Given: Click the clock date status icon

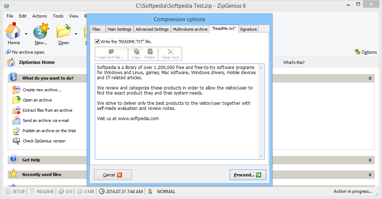Looking at the screenshot, I should click(x=102, y=191).
